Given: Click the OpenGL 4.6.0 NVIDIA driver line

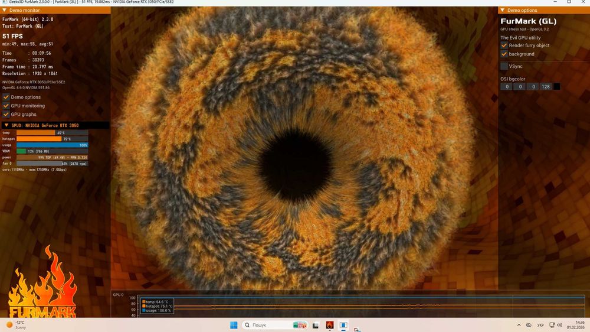Looking at the screenshot, I should pos(25,87).
